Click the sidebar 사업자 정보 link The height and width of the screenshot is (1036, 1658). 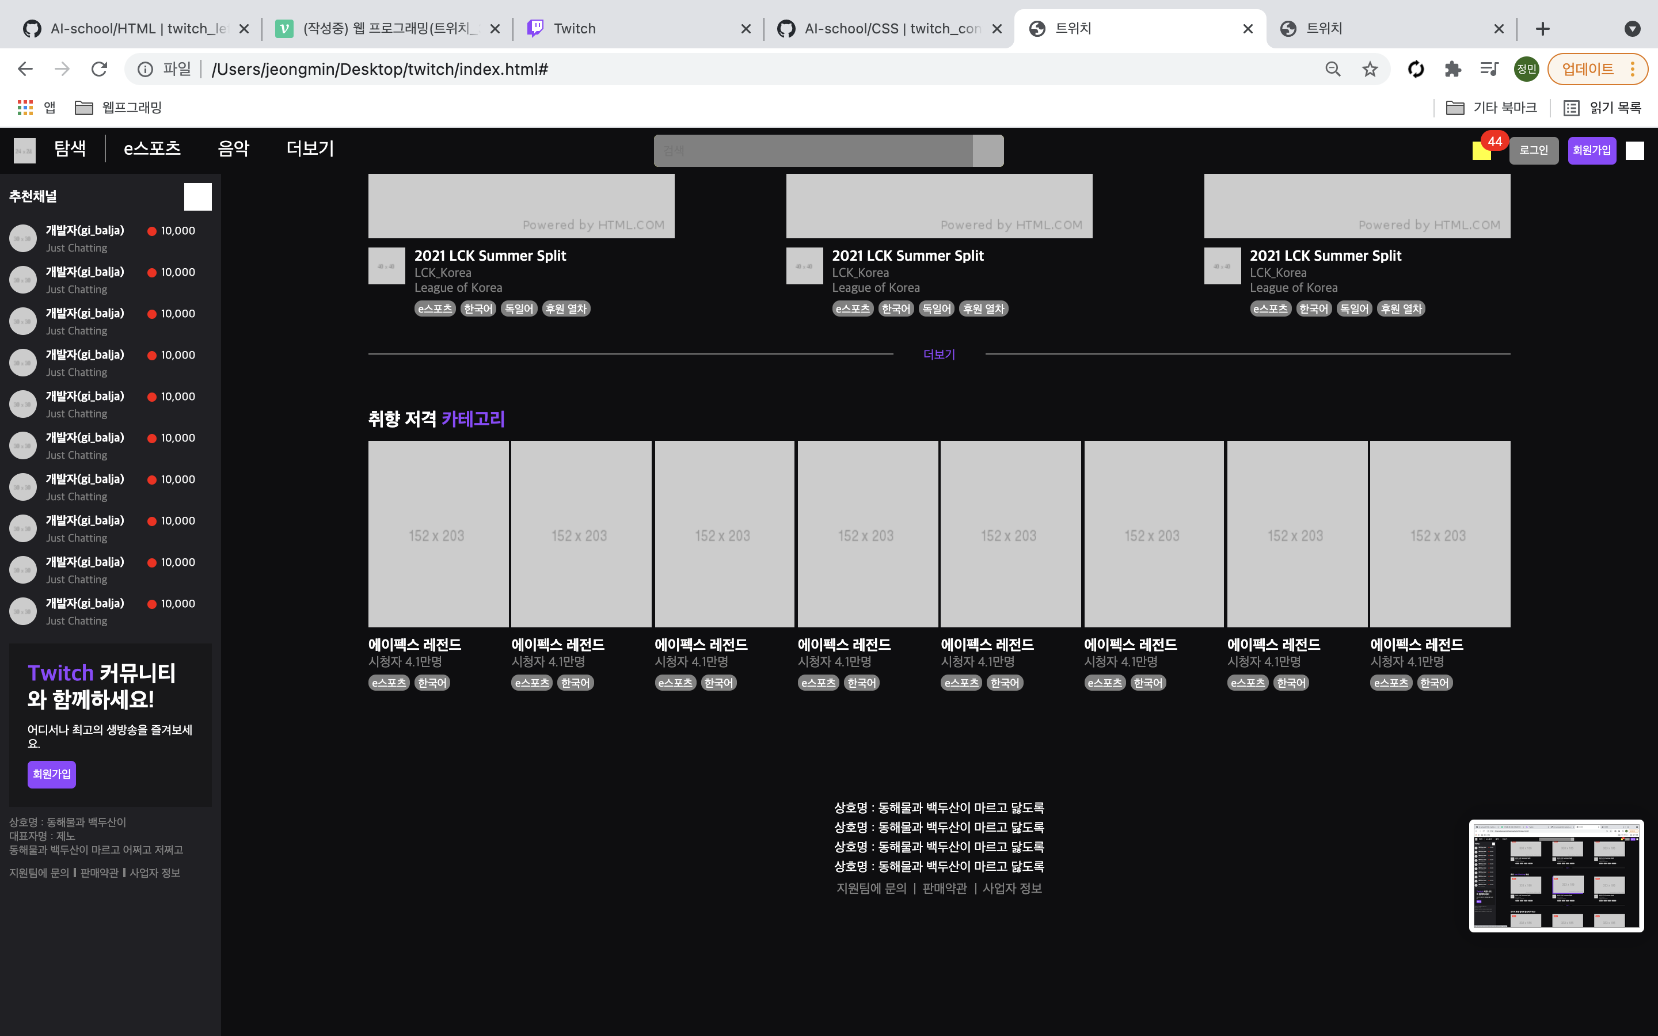click(155, 873)
